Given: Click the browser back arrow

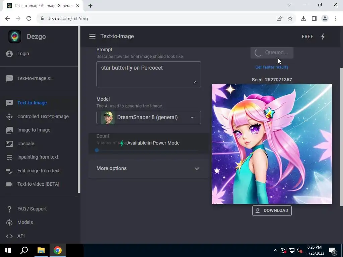Looking at the screenshot, I should (7, 19).
